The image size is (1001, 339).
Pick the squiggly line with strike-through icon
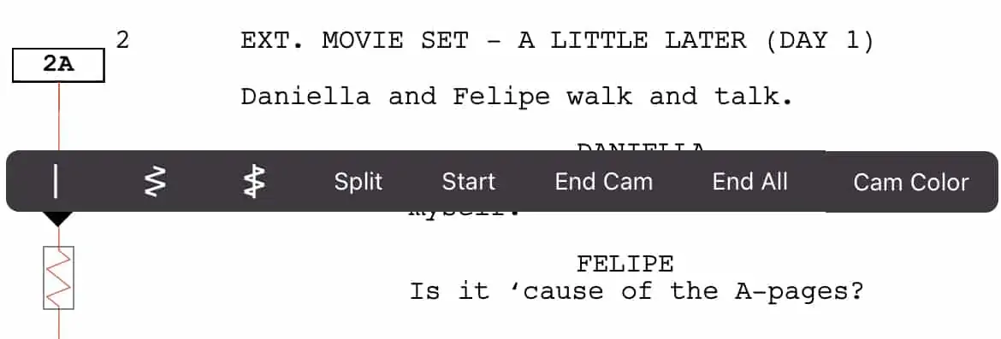[x=254, y=182]
